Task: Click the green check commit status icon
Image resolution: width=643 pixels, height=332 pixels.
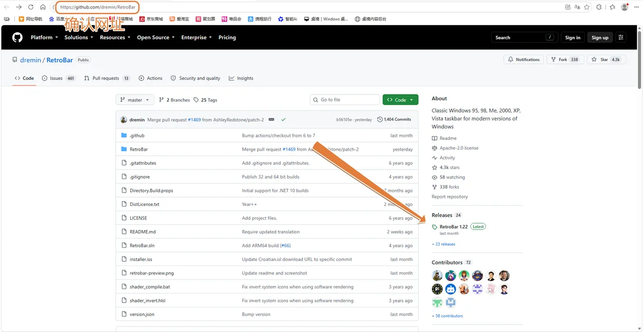Action: 283,120
